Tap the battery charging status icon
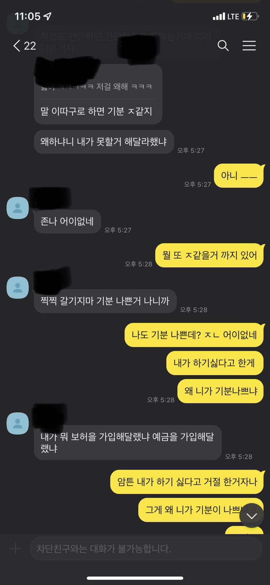Viewport: 270px width, 585px height. 250,16
